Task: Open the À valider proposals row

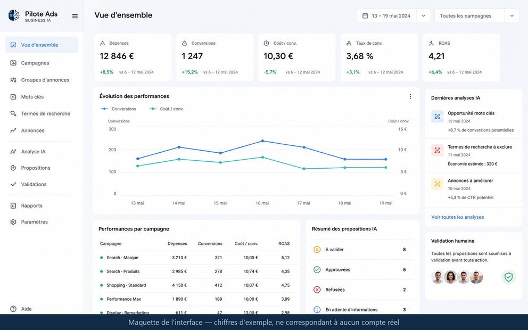Action: click(x=362, y=250)
